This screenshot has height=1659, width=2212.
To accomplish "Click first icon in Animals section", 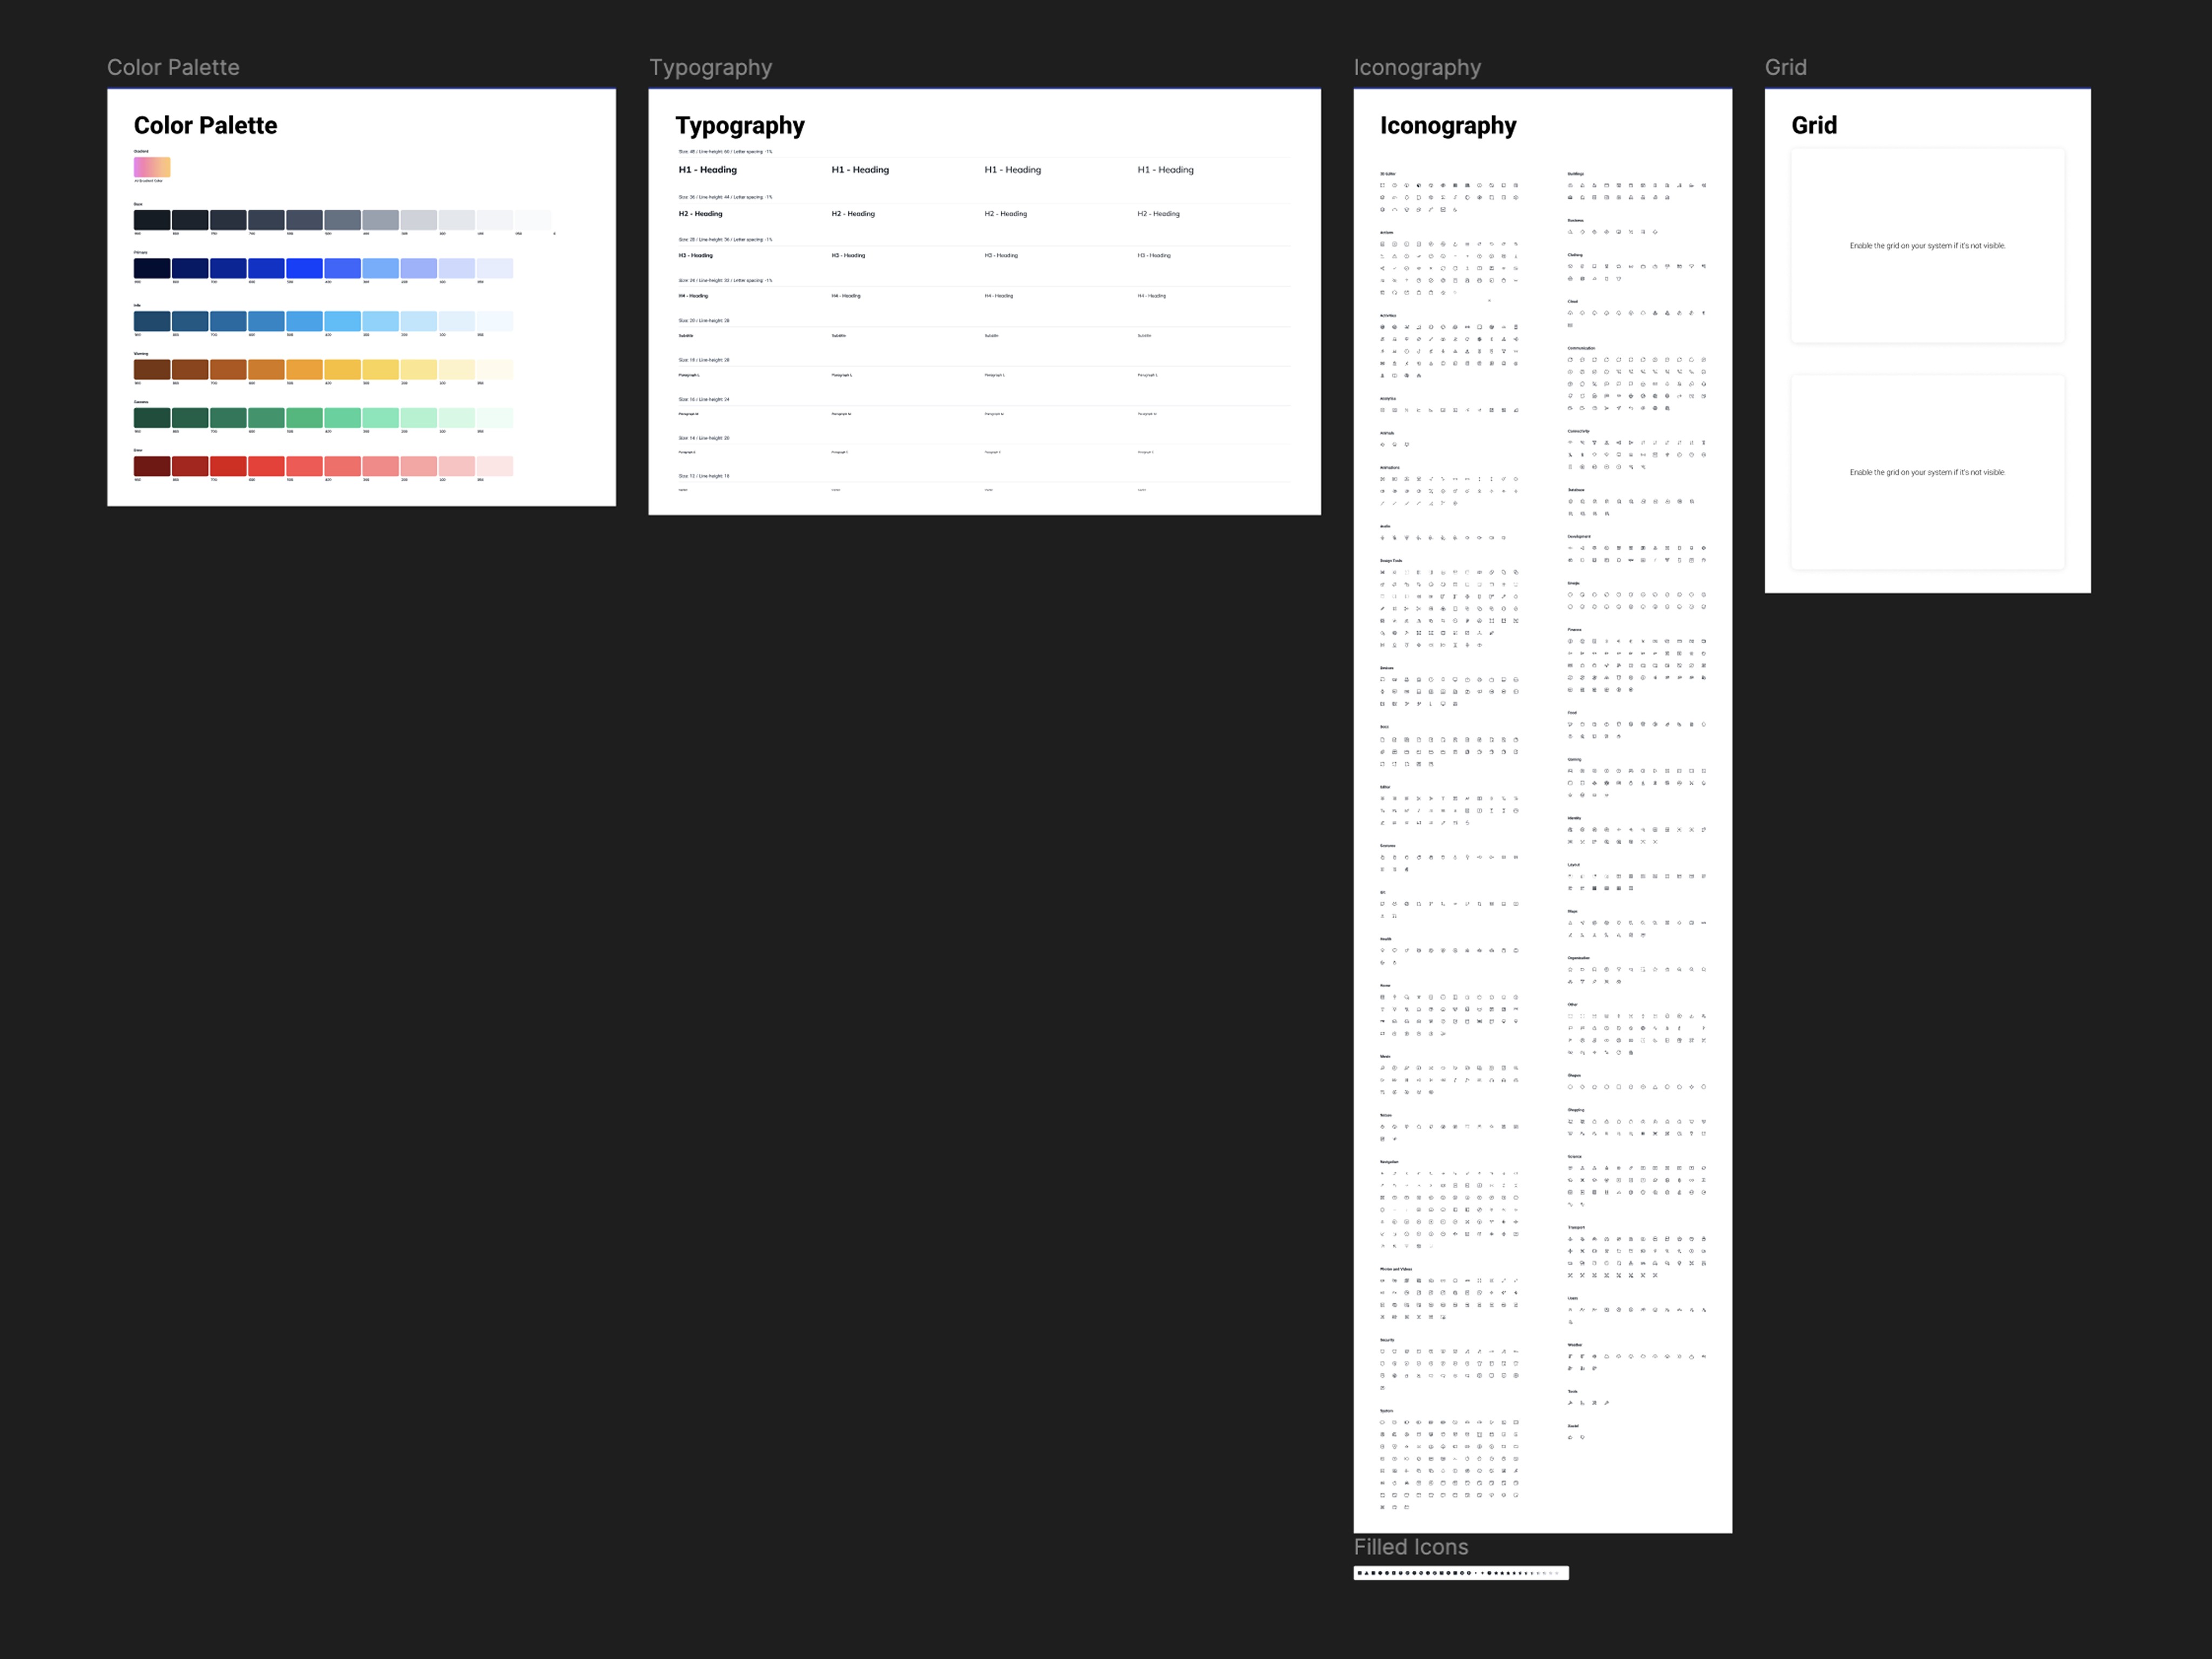I will point(1383,444).
